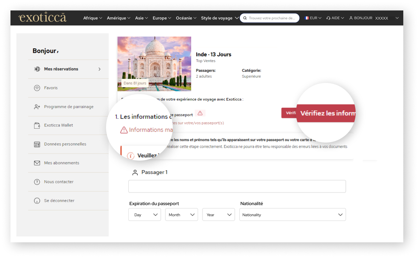The height and width of the screenshot is (258, 419).
Task: Open the Afrique menu
Action: (93, 18)
